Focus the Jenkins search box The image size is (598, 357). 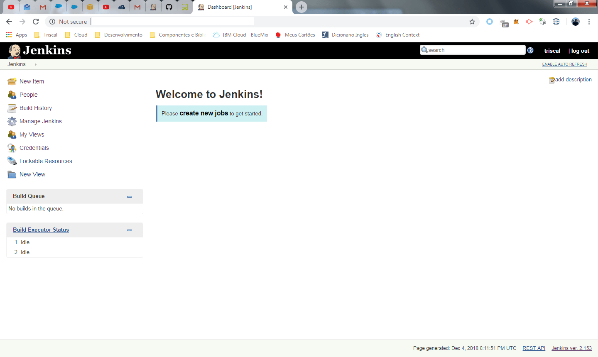point(473,50)
